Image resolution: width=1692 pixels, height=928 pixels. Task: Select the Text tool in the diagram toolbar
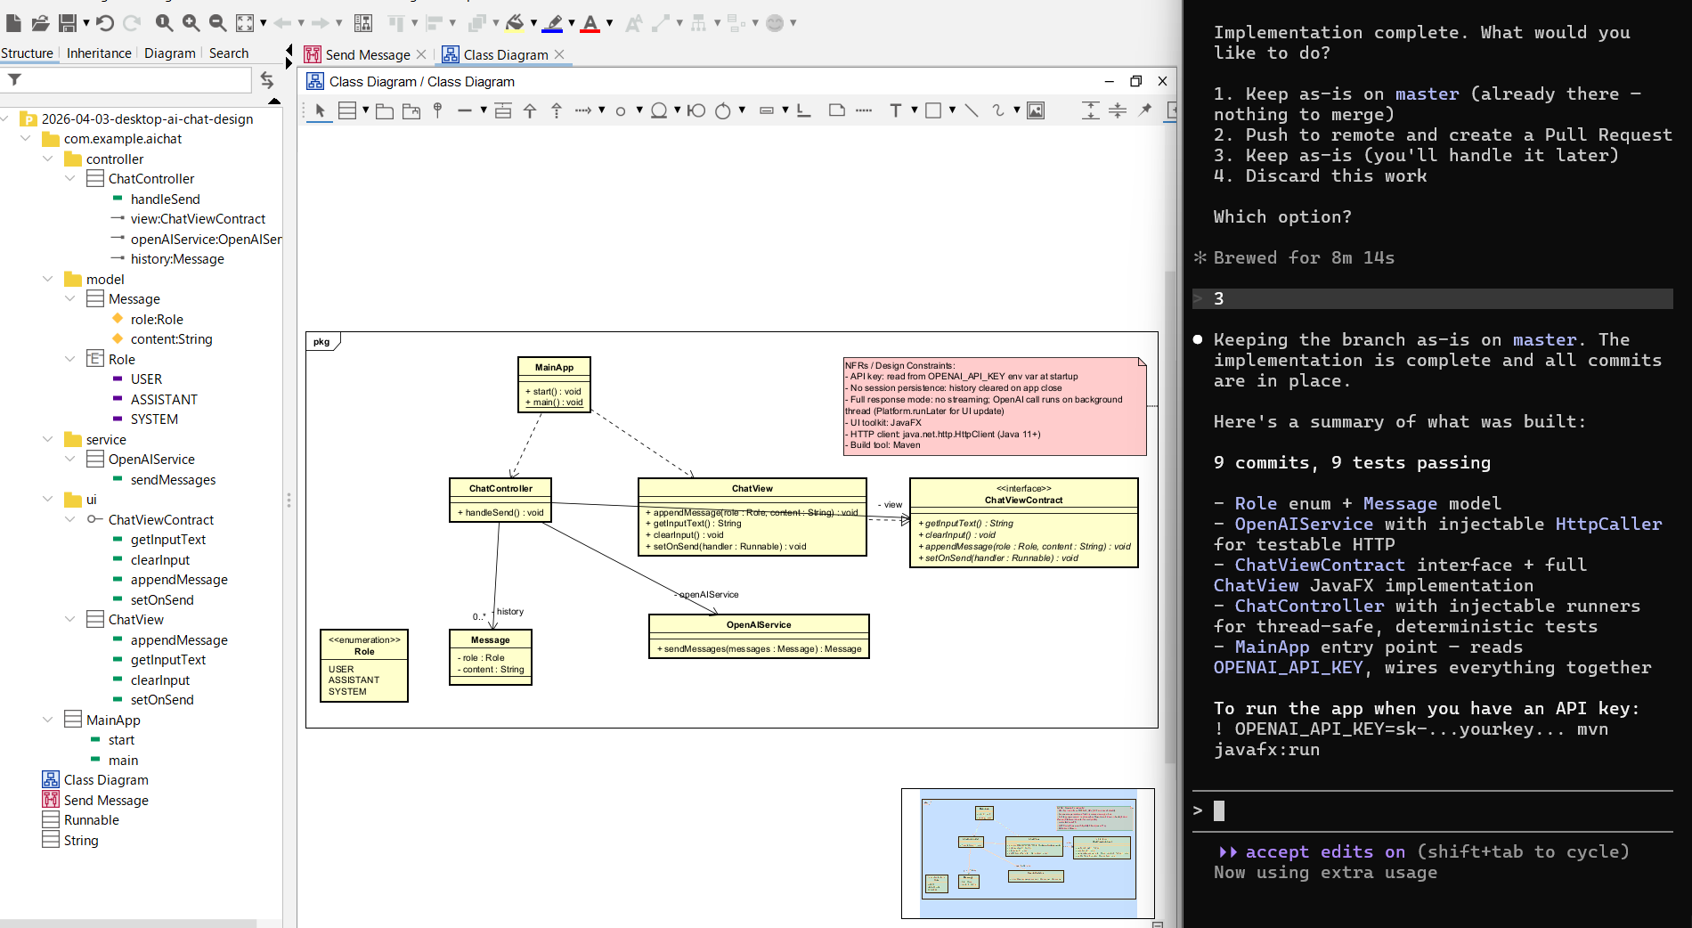click(897, 110)
